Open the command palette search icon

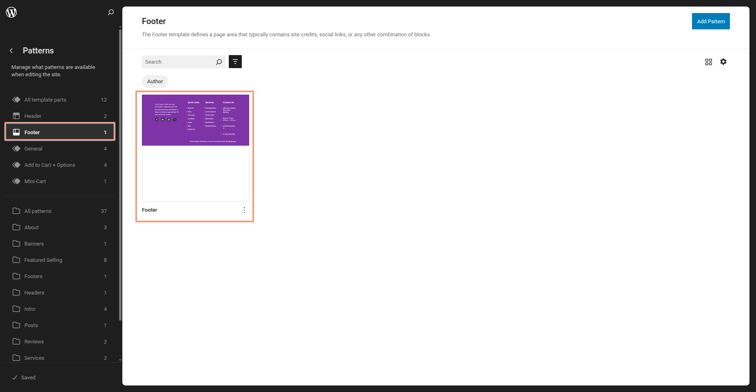pyautogui.click(x=111, y=12)
